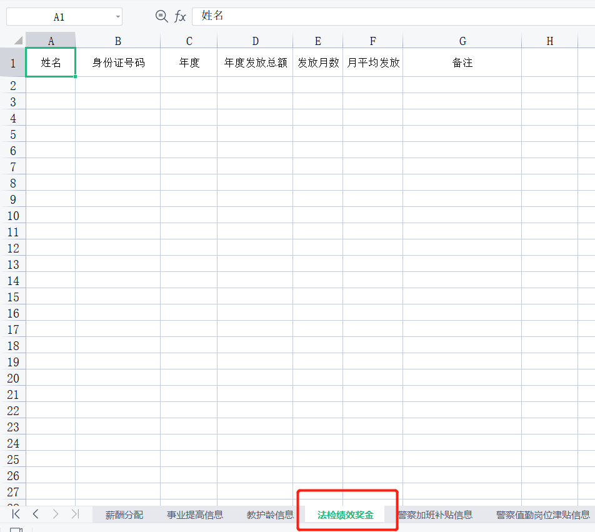
Task: Select column G header
Action: point(462,41)
